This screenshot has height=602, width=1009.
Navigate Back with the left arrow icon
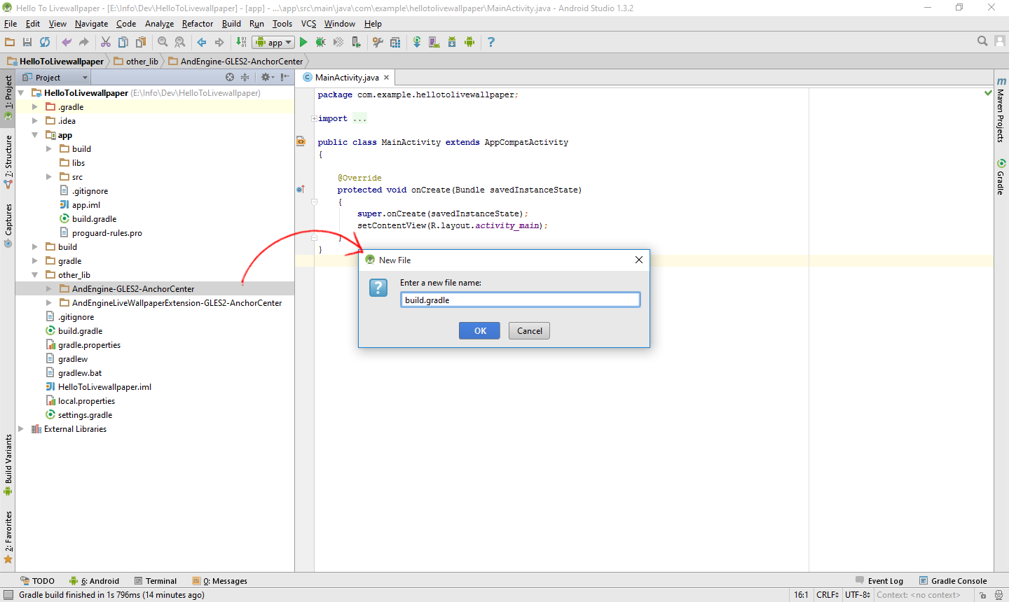point(202,42)
